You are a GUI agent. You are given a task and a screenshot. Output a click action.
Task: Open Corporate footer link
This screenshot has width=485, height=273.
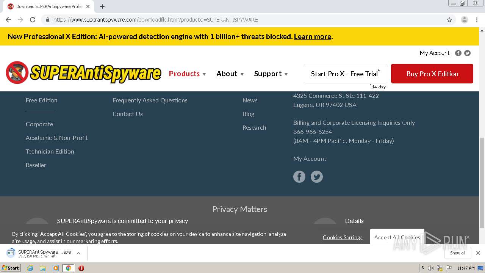pos(39,124)
